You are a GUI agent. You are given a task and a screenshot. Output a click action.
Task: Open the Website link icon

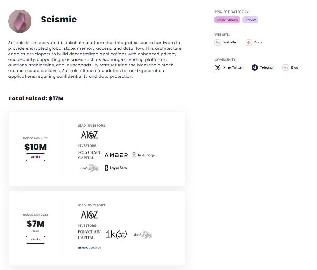[x=218, y=42]
